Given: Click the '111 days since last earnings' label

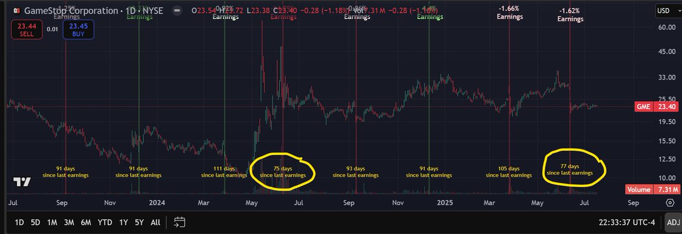Looking at the screenshot, I should coord(224,172).
